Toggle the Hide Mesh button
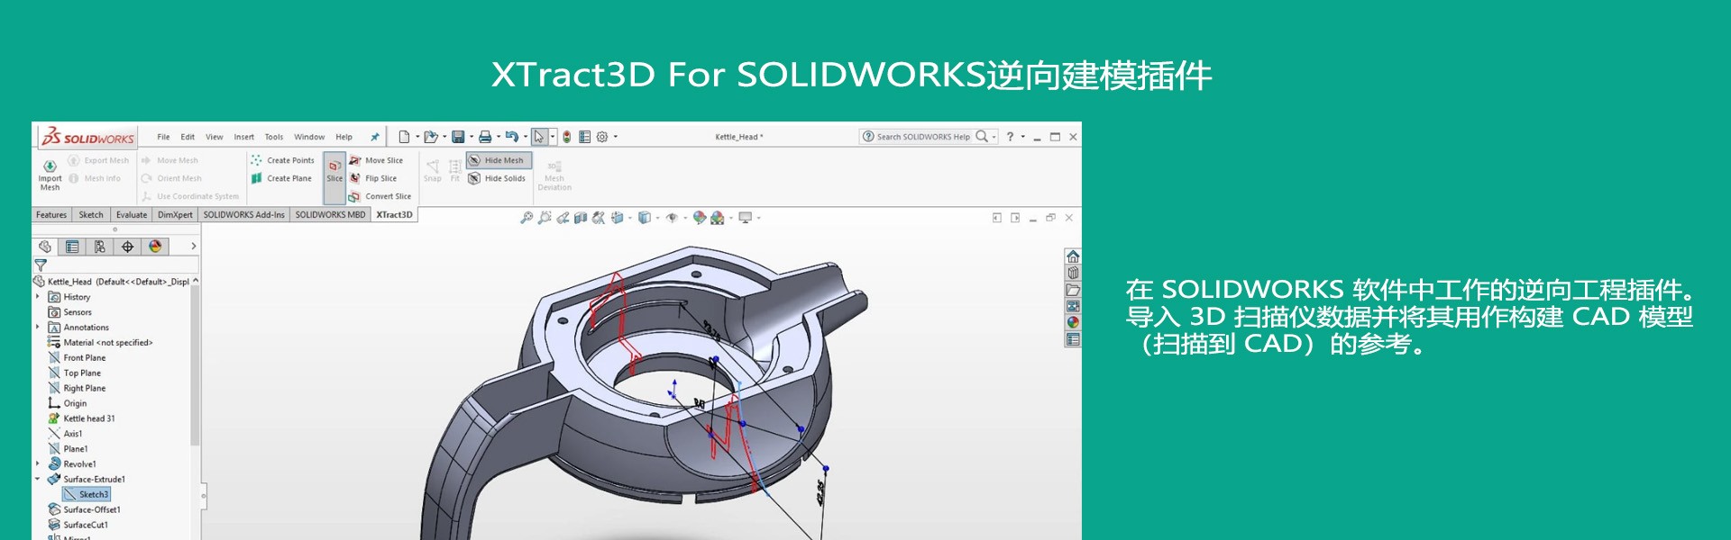Viewport: 1731px width, 540px height. 499,160
